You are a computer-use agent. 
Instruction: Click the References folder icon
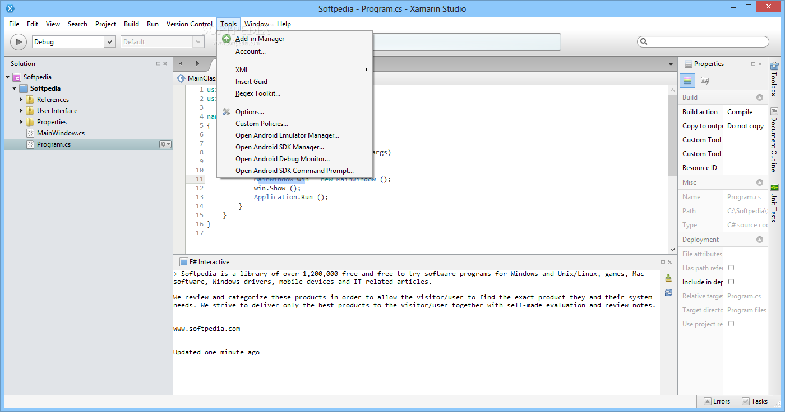(x=30, y=100)
